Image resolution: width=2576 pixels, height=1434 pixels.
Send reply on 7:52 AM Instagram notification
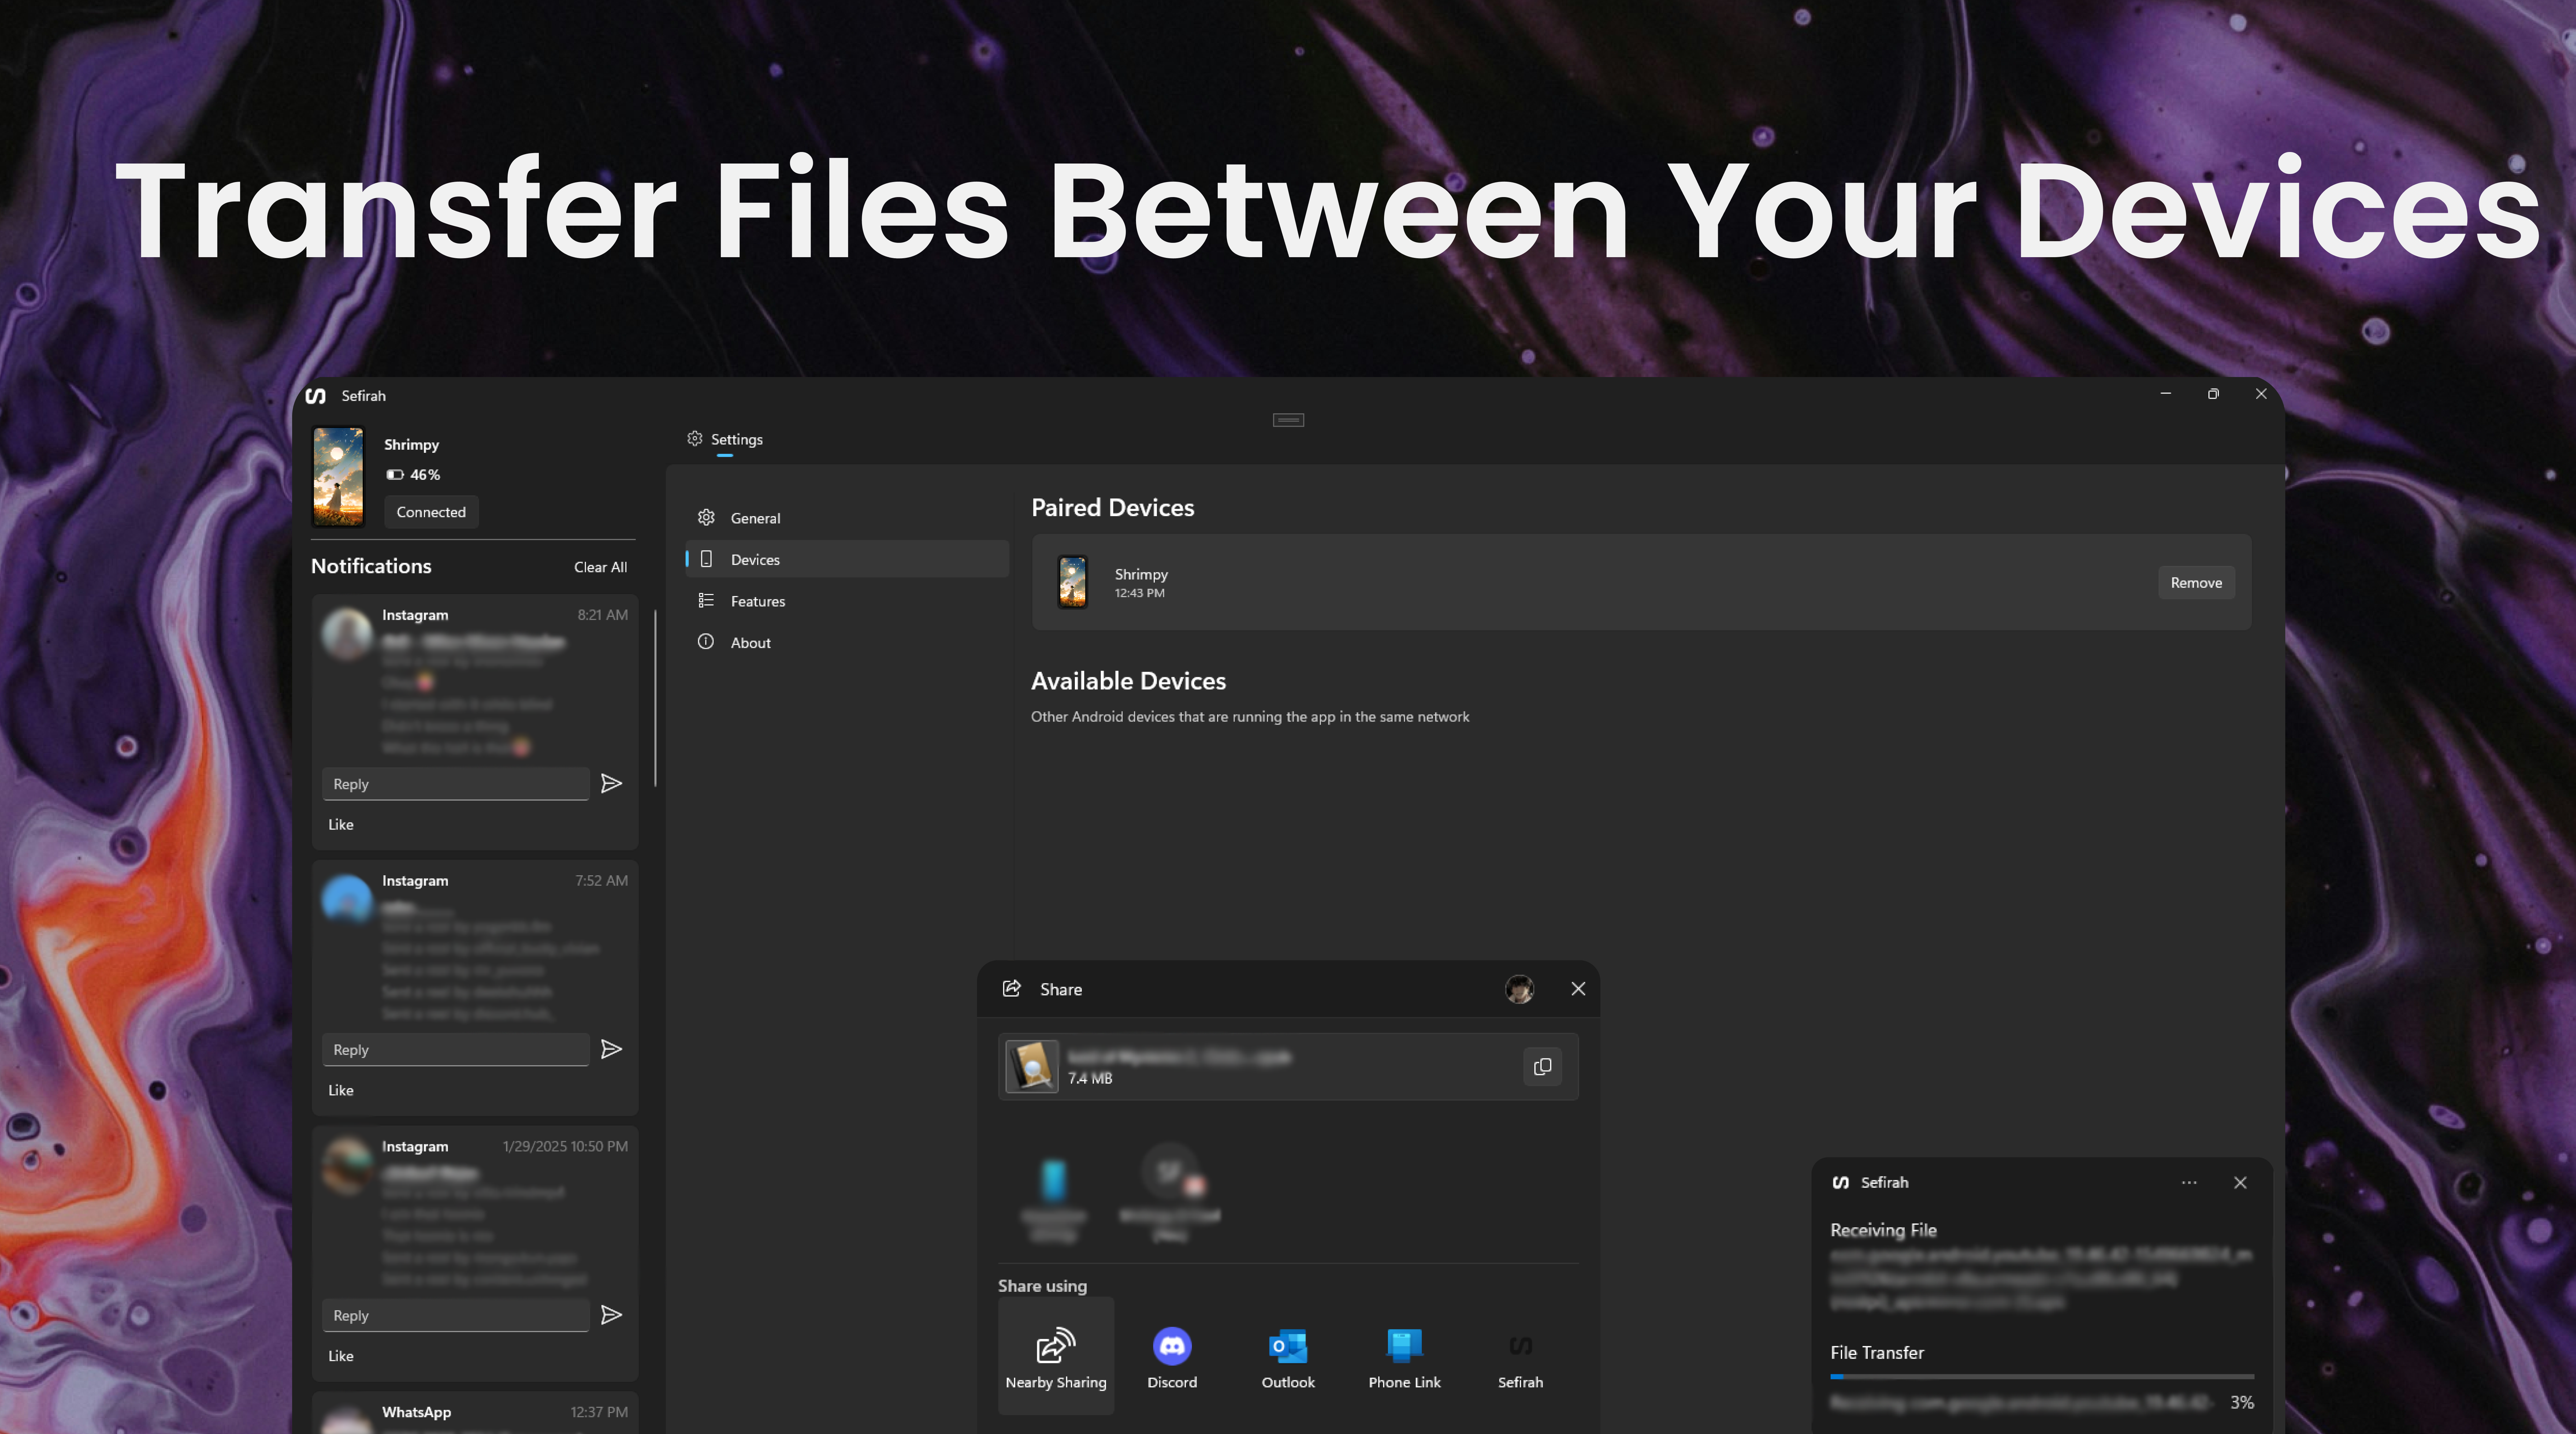pos(611,1049)
